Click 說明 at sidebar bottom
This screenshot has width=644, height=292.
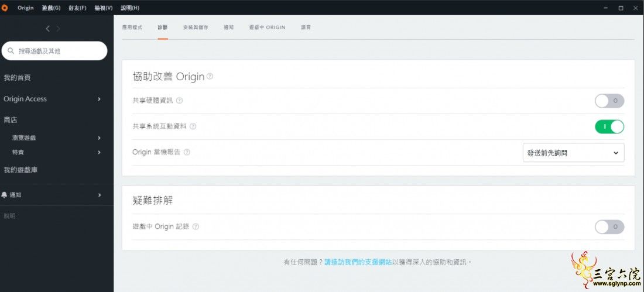point(9,216)
